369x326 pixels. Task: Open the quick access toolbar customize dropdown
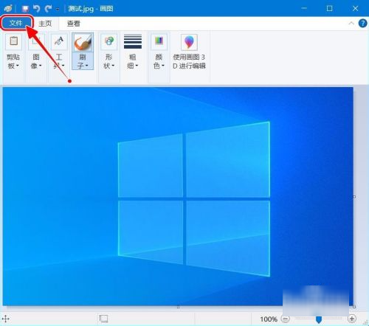58,10
